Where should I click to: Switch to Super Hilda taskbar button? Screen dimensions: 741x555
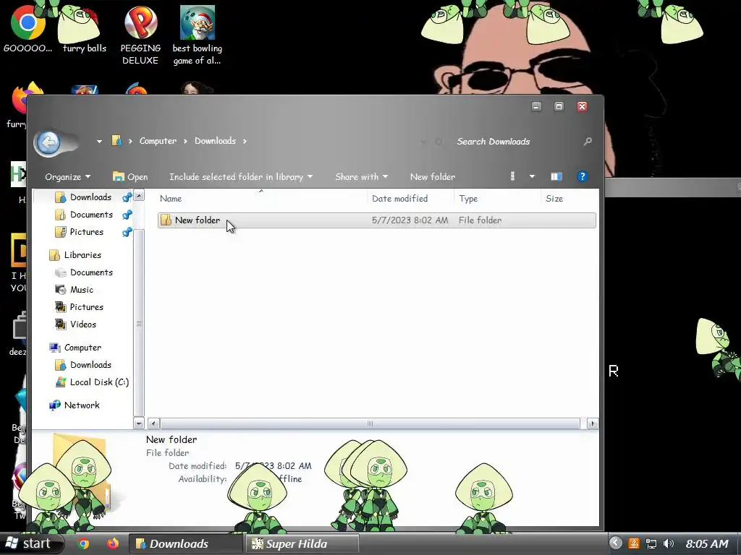302,543
